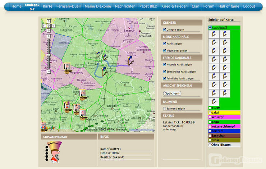Pan the map left with arrow control

(44, 26)
